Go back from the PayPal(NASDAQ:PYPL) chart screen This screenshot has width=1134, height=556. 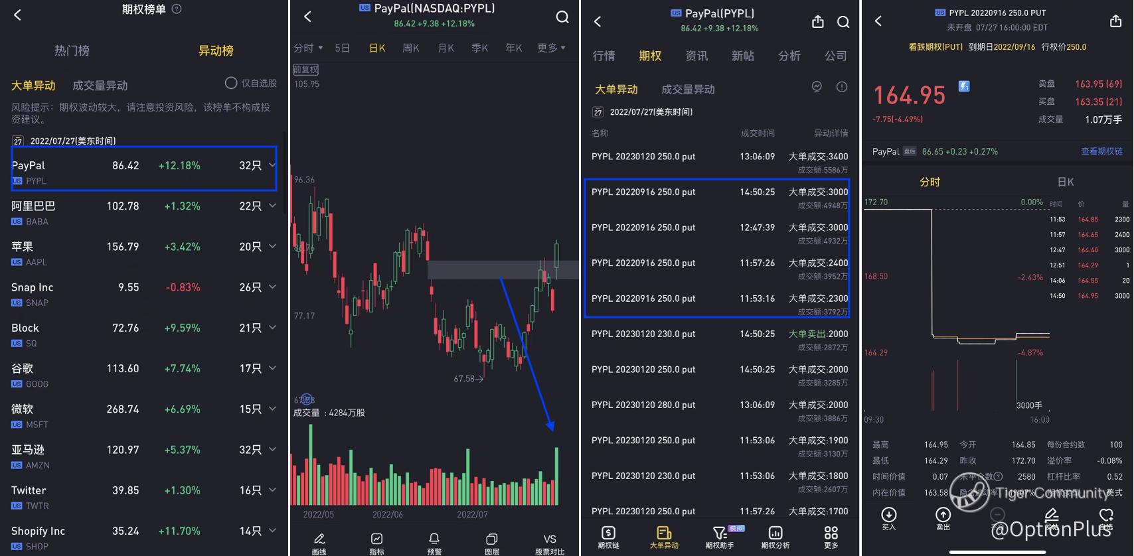pos(307,17)
